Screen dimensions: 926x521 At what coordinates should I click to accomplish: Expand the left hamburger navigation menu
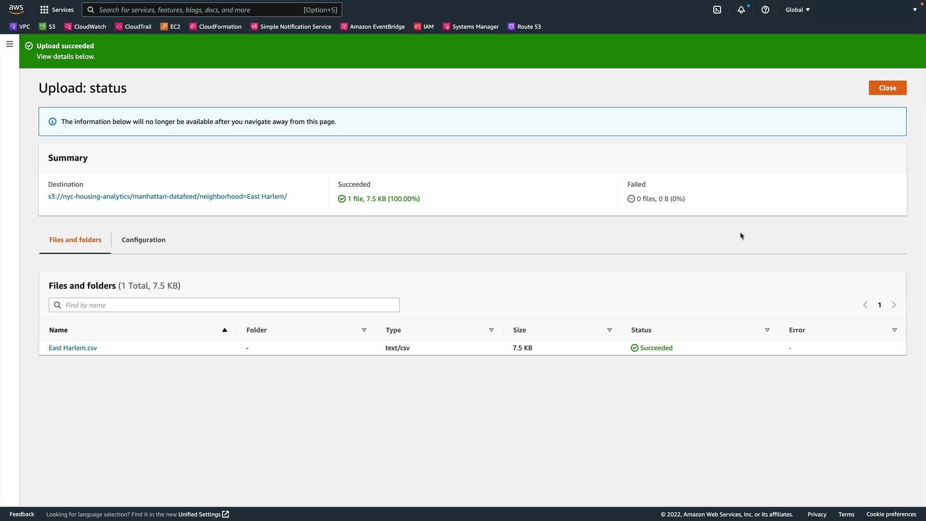pyautogui.click(x=9, y=44)
